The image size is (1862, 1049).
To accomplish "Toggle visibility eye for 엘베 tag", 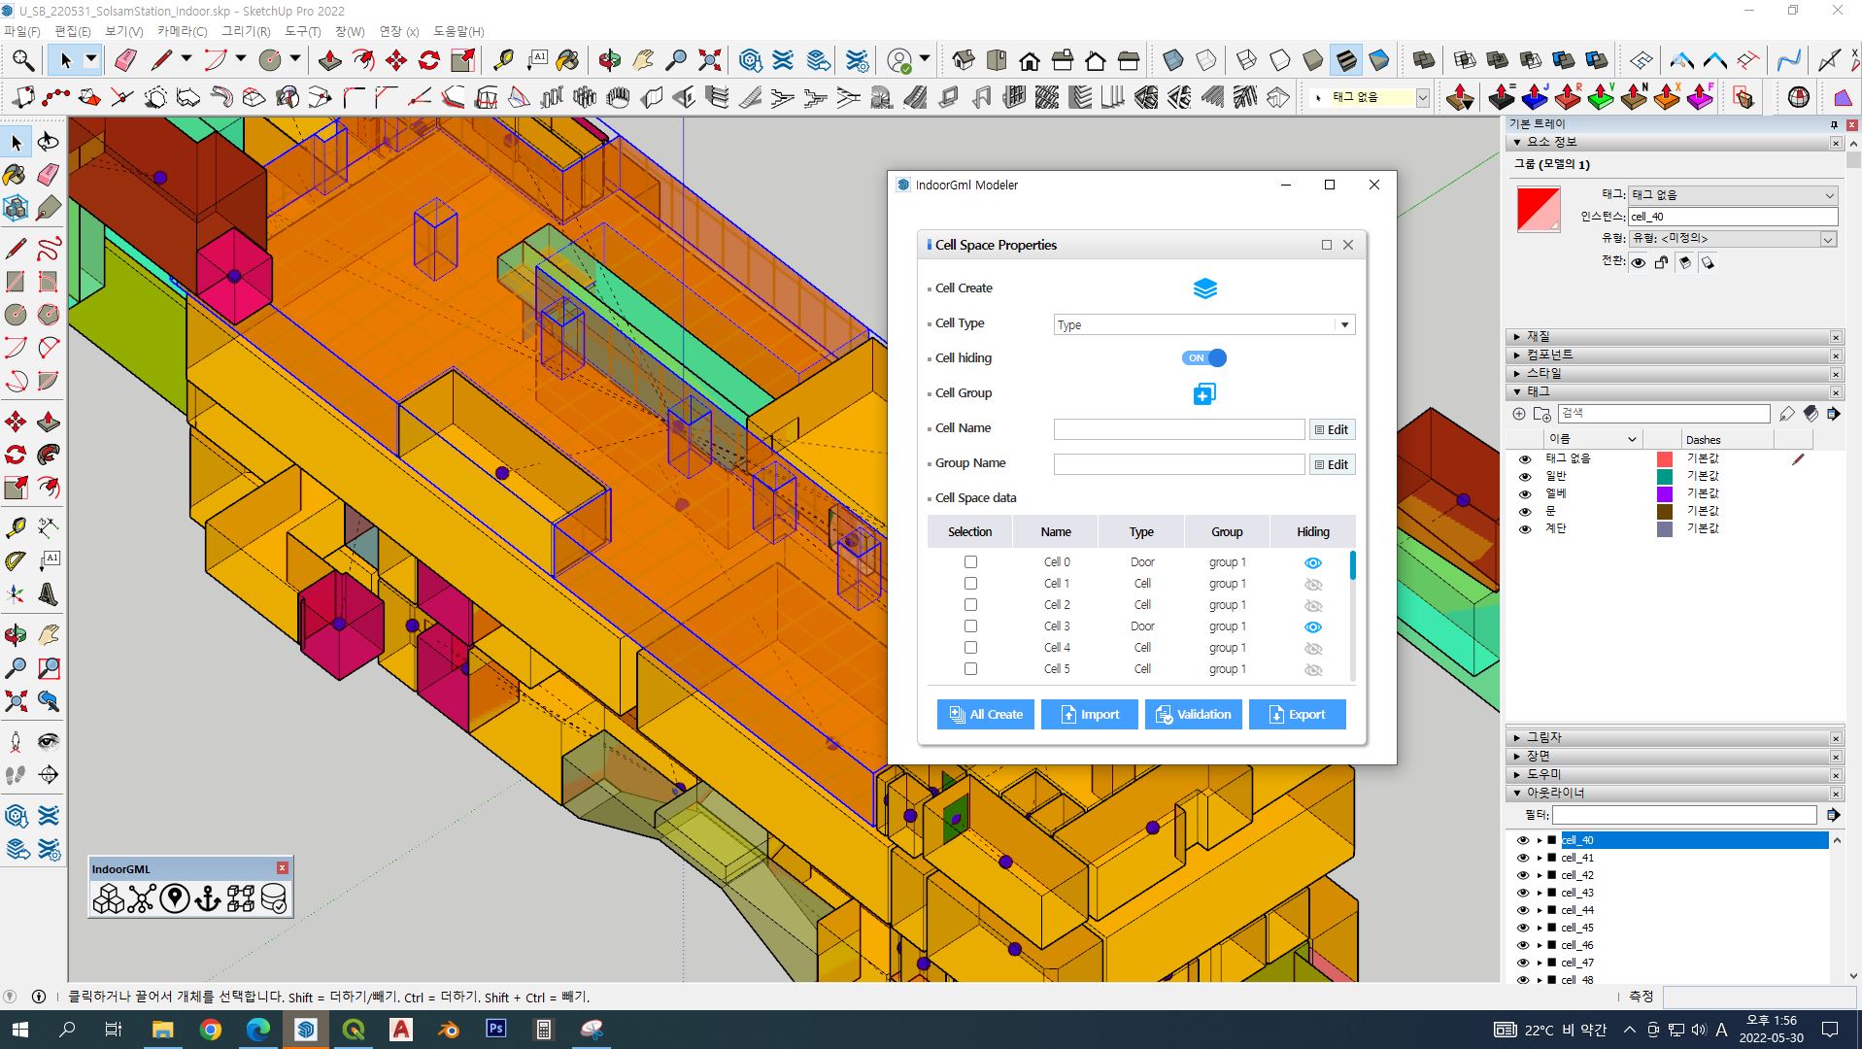I will tap(1525, 494).
